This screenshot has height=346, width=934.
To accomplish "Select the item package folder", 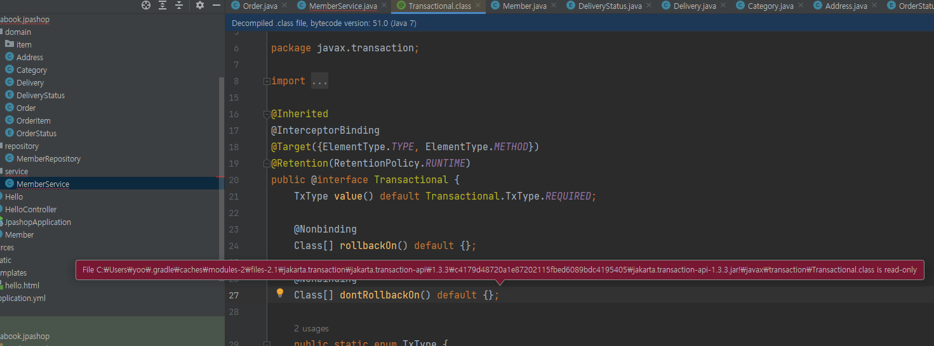I will coord(23,44).
